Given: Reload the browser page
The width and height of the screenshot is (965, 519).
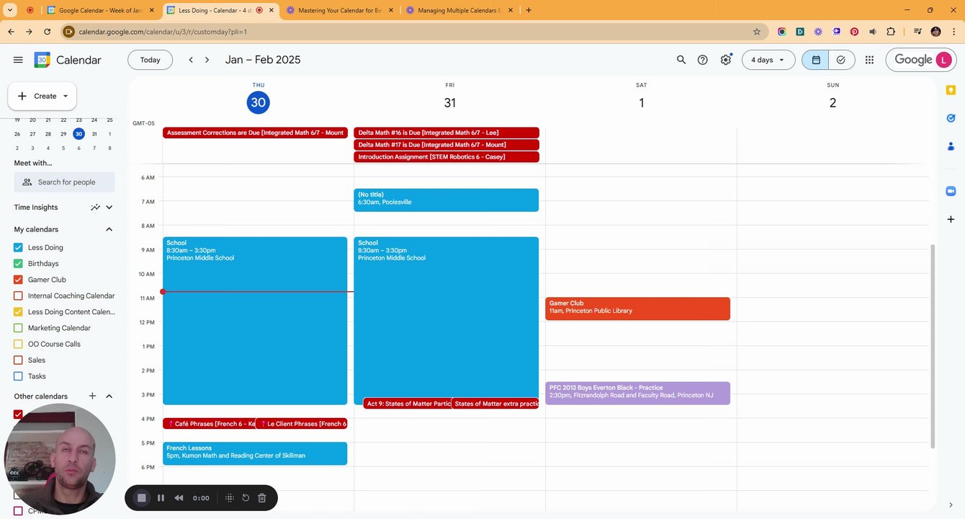Looking at the screenshot, I should (47, 32).
